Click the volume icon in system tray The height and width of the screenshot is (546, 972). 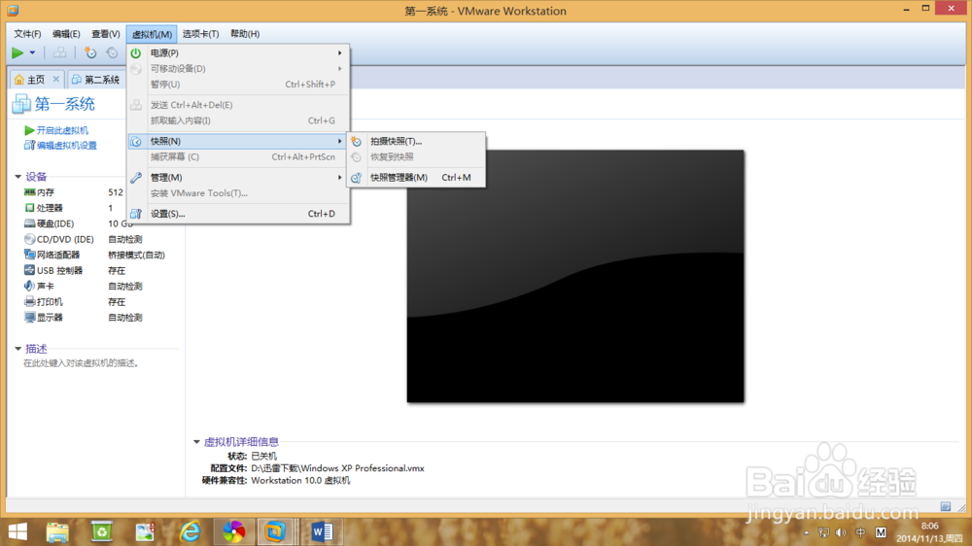841,532
